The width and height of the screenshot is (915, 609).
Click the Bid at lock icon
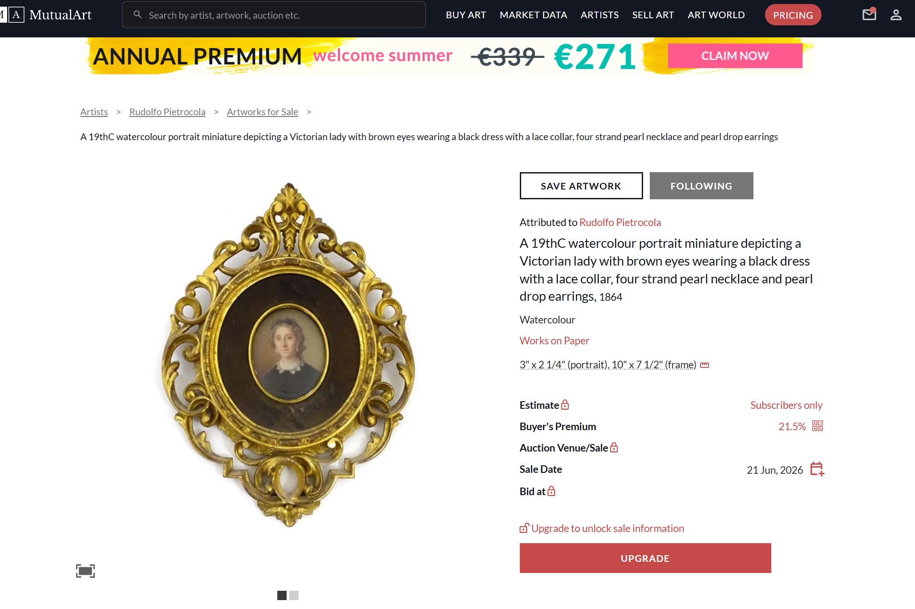pyautogui.click(x=551, y=491)
